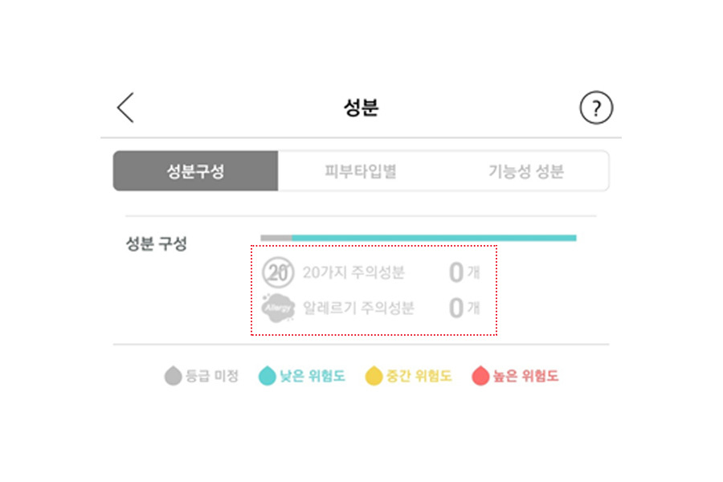Click the 성분 screen title

[361, 107]
